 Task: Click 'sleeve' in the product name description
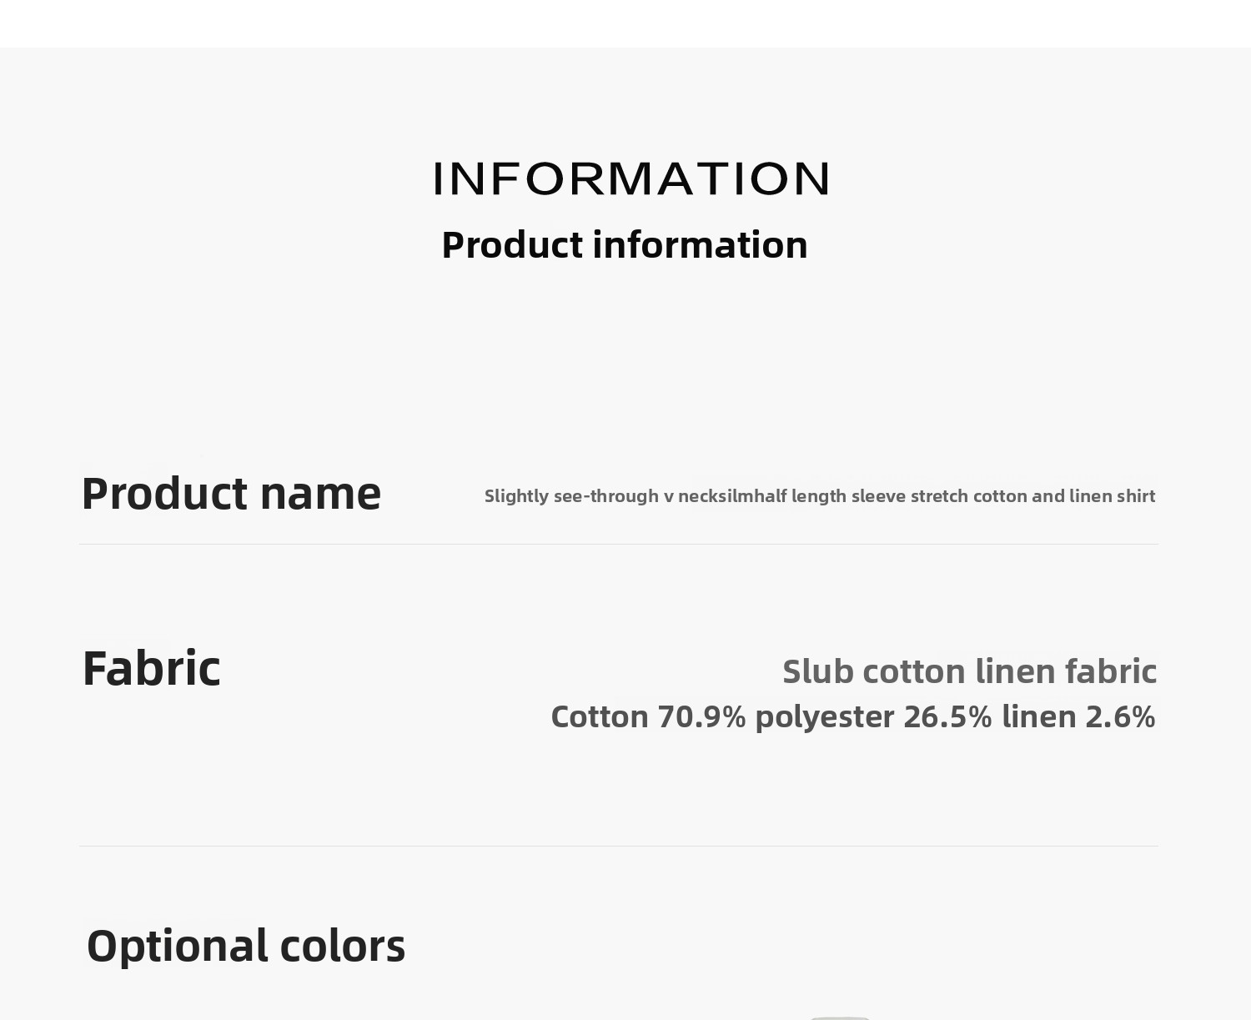click(x=878, y=496)
